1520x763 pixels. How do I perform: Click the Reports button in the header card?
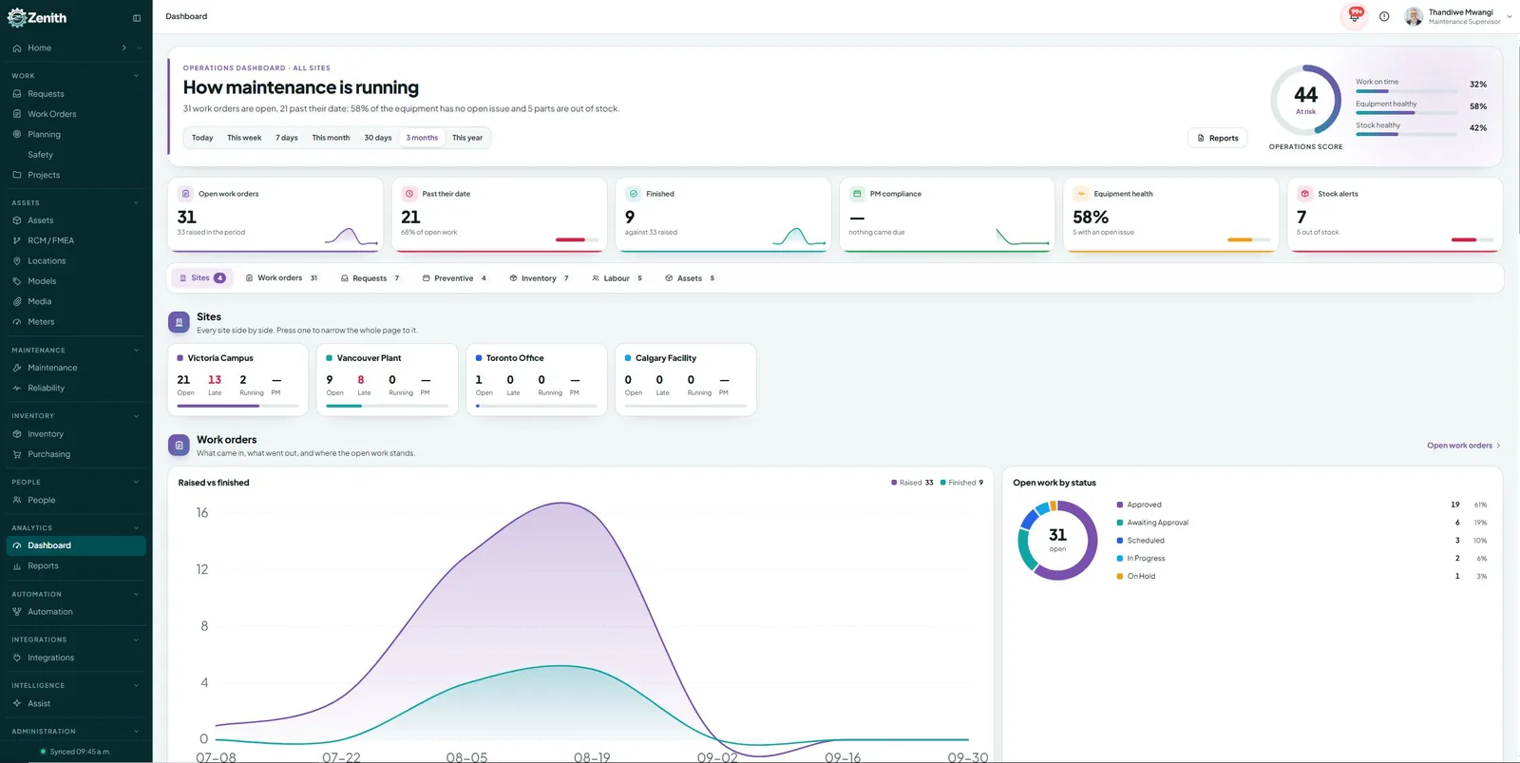(x=1217, y=138)
